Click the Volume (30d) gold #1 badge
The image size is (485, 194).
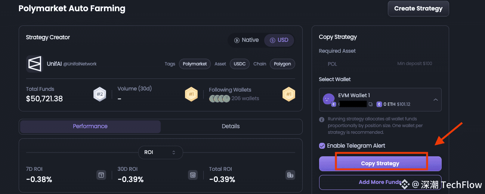pyautogui.click(x=191, y=95)
